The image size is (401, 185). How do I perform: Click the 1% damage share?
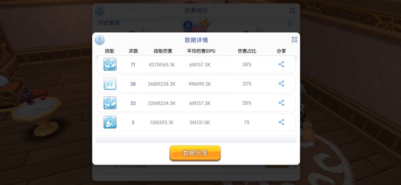click(247, 122)
